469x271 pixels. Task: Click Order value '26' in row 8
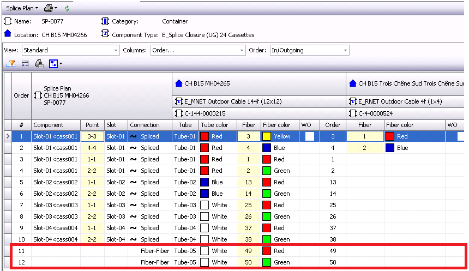tap(333, 216)
